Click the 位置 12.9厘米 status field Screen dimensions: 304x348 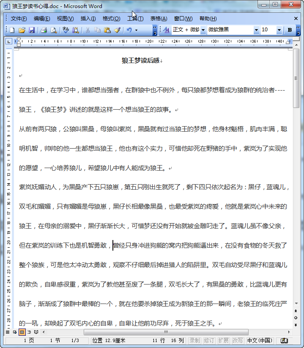(x=109, y=340)
